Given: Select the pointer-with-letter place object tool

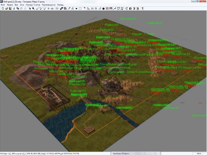Looking at the screenshot, I should (x=33, y=9).
